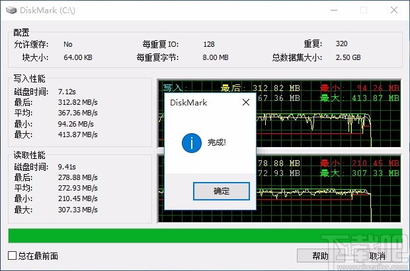
Task: Click read minimum value 210.45 MB/s
Action: (77, 198)
